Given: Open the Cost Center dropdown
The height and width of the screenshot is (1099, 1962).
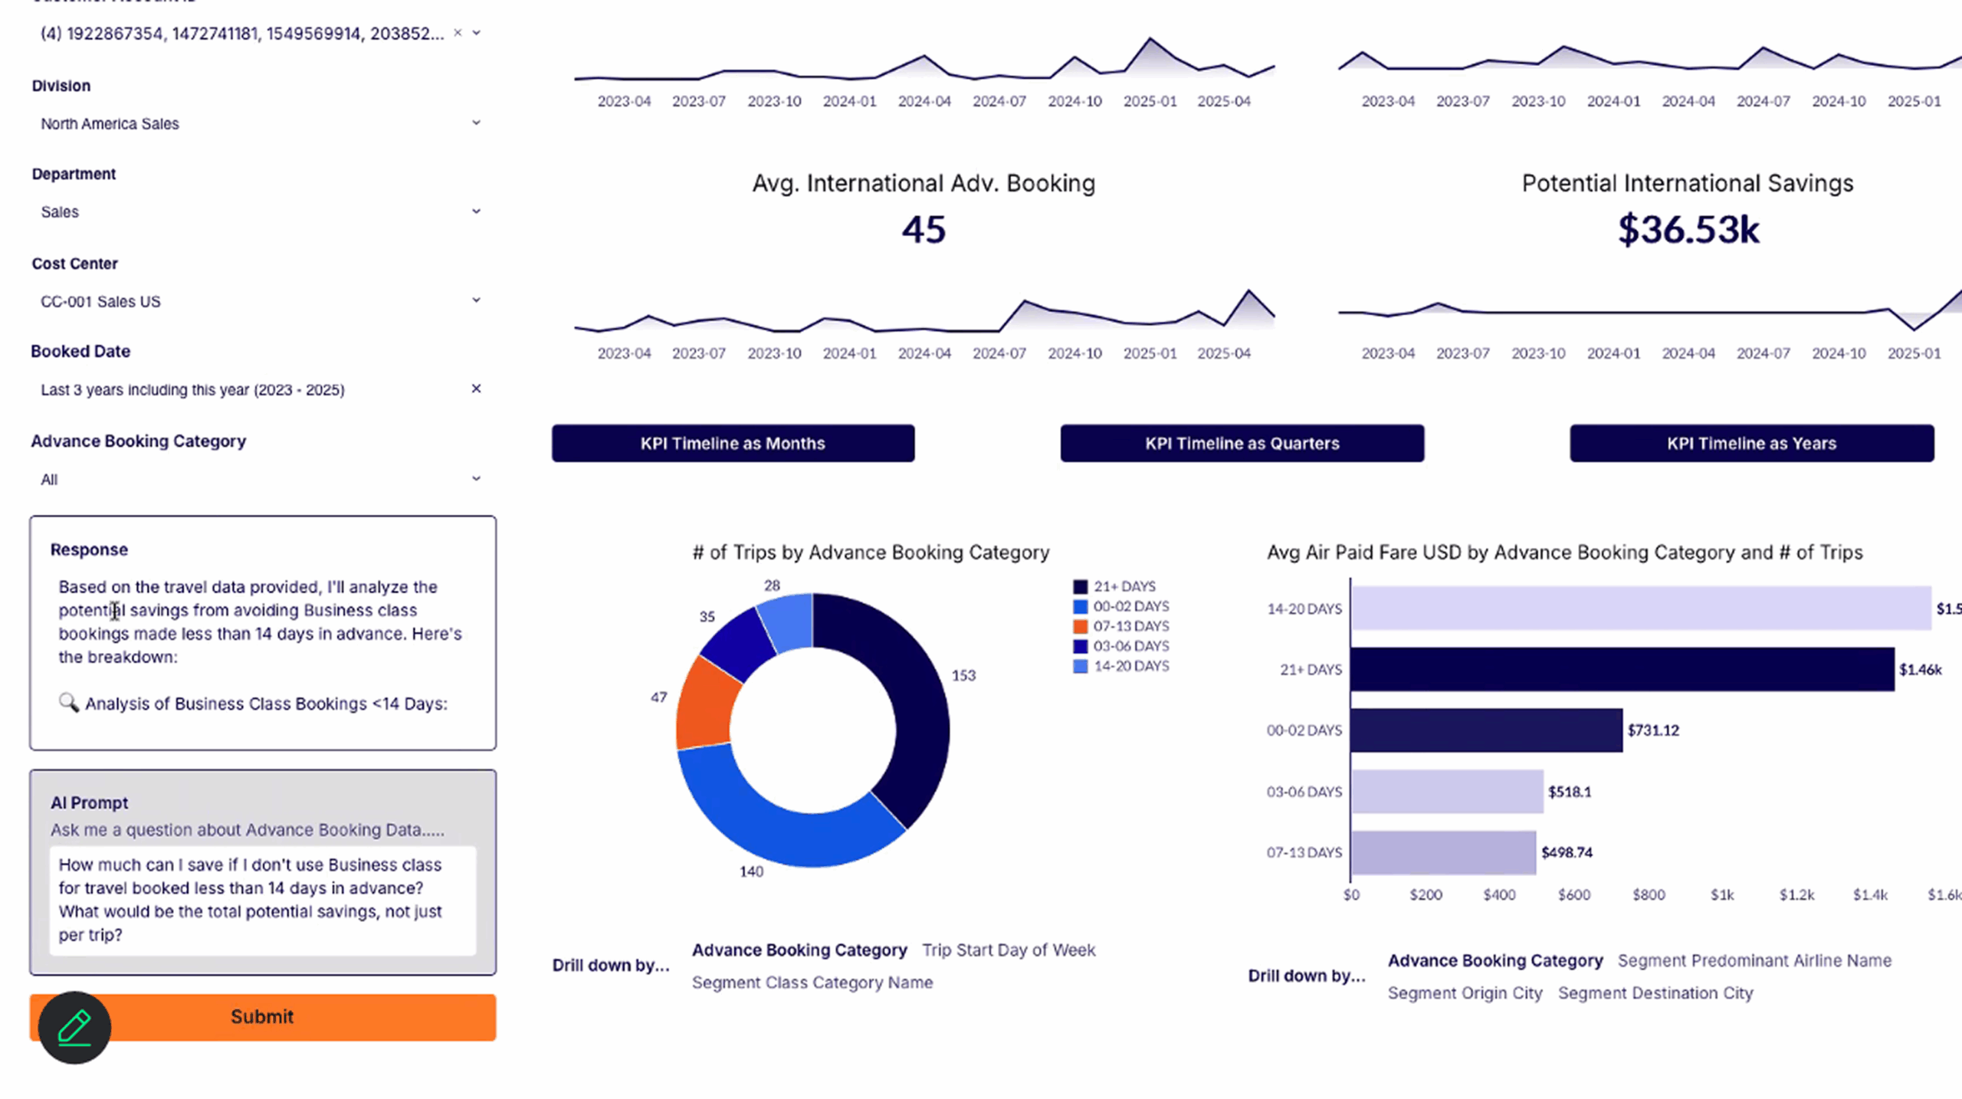Looking at the screenshot, I should 476,300.
